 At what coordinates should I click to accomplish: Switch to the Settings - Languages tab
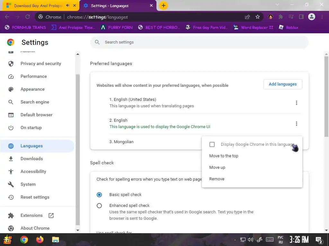118,6
